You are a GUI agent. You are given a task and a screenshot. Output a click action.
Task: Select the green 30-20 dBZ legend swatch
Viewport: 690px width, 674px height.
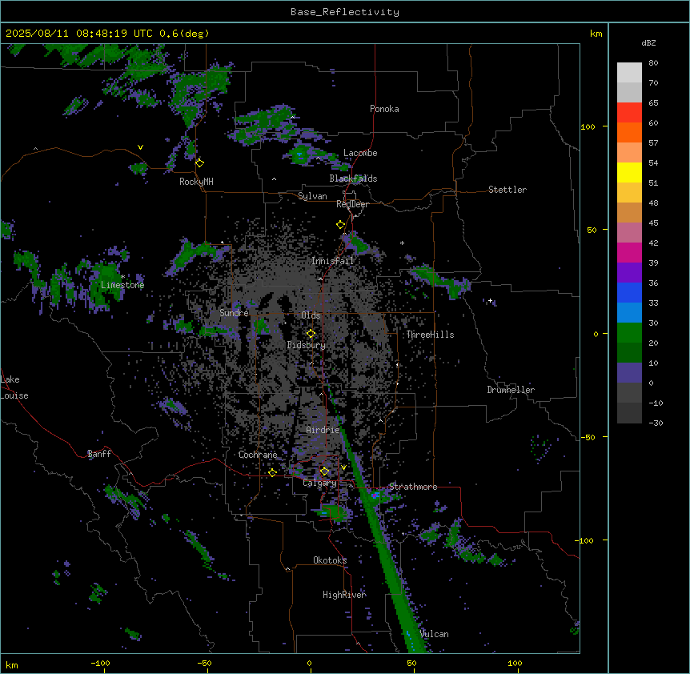[629, 333]
